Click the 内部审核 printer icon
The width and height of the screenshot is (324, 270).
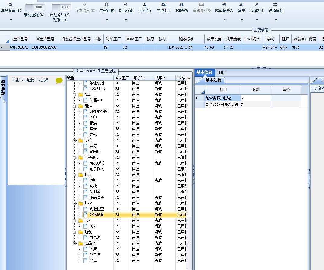pyautogui.click(x=106, y=5)
